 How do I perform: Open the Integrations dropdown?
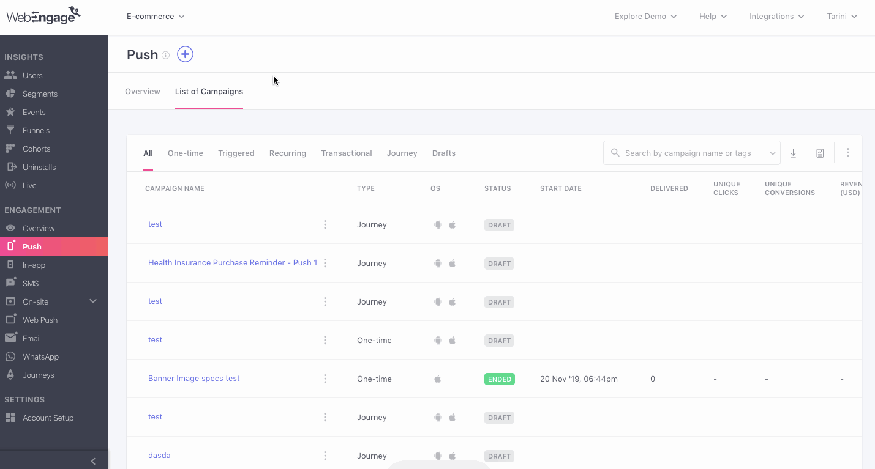click(776, 17)
